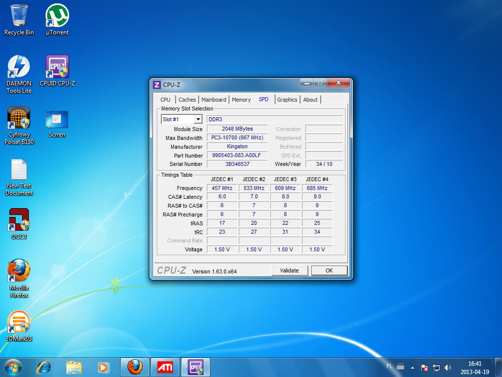Open the Mainboard tab
502x377 pixels.
[x=214, y=100]
